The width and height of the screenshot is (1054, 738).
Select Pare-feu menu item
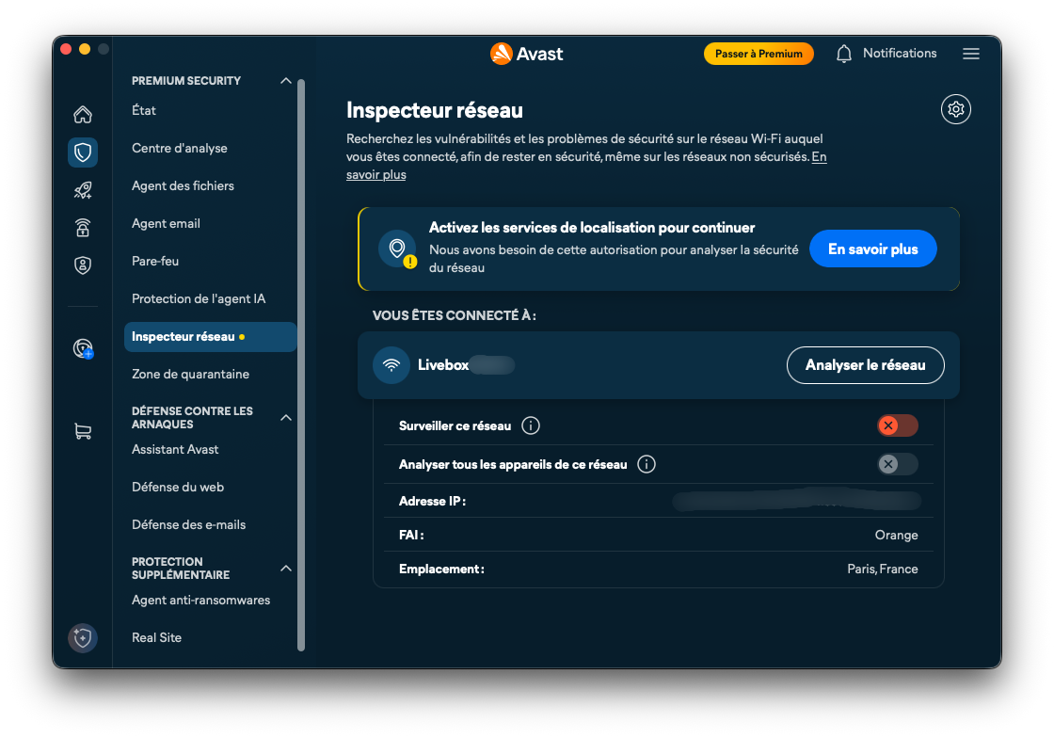tap(155, 261)
